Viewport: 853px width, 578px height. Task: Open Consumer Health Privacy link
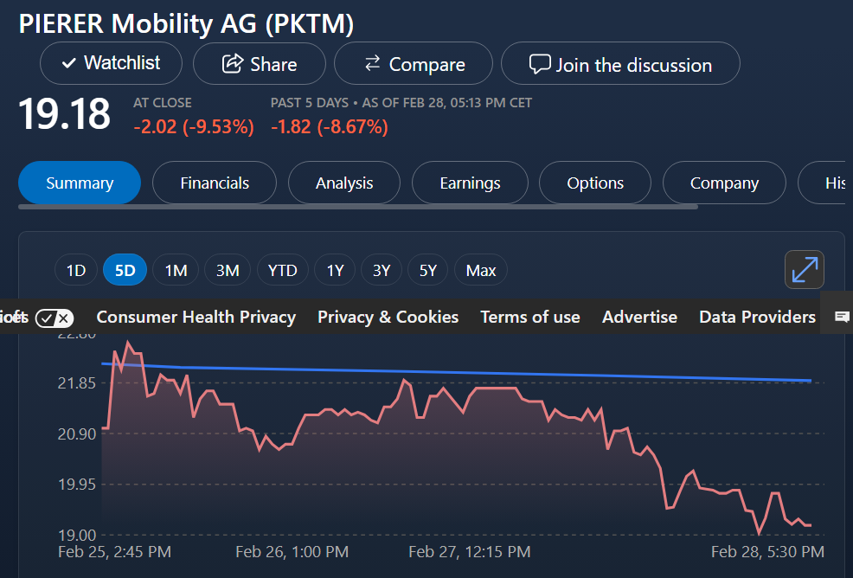[196, 318]
